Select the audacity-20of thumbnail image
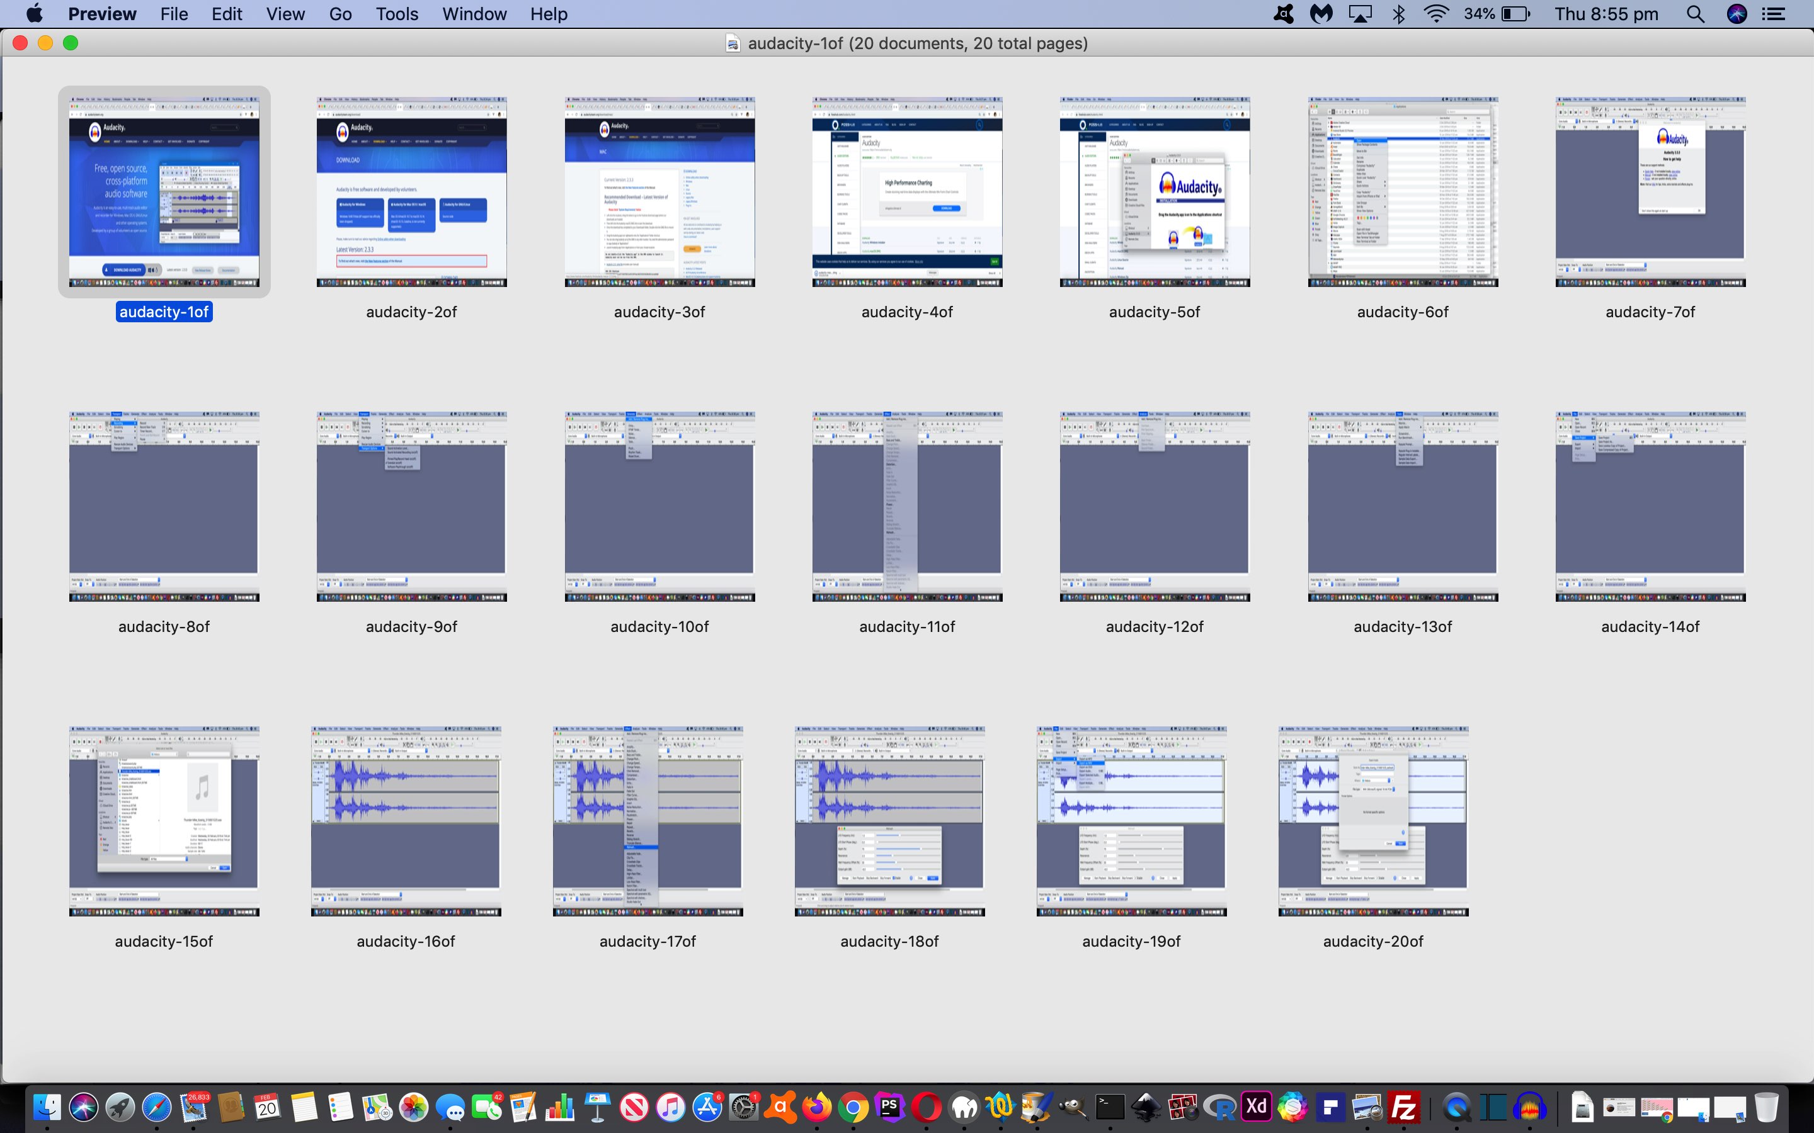1814x1133 pixels. 1373,821
